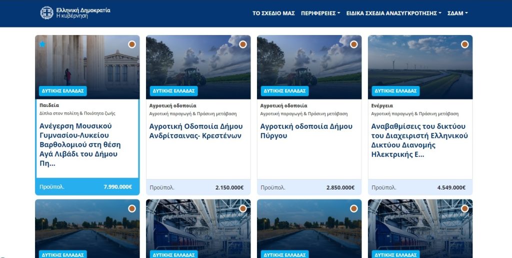Click status circle on Μουσικού Γυμνασίου card
This screenshot has height=258, width=512.
[132, 44]
